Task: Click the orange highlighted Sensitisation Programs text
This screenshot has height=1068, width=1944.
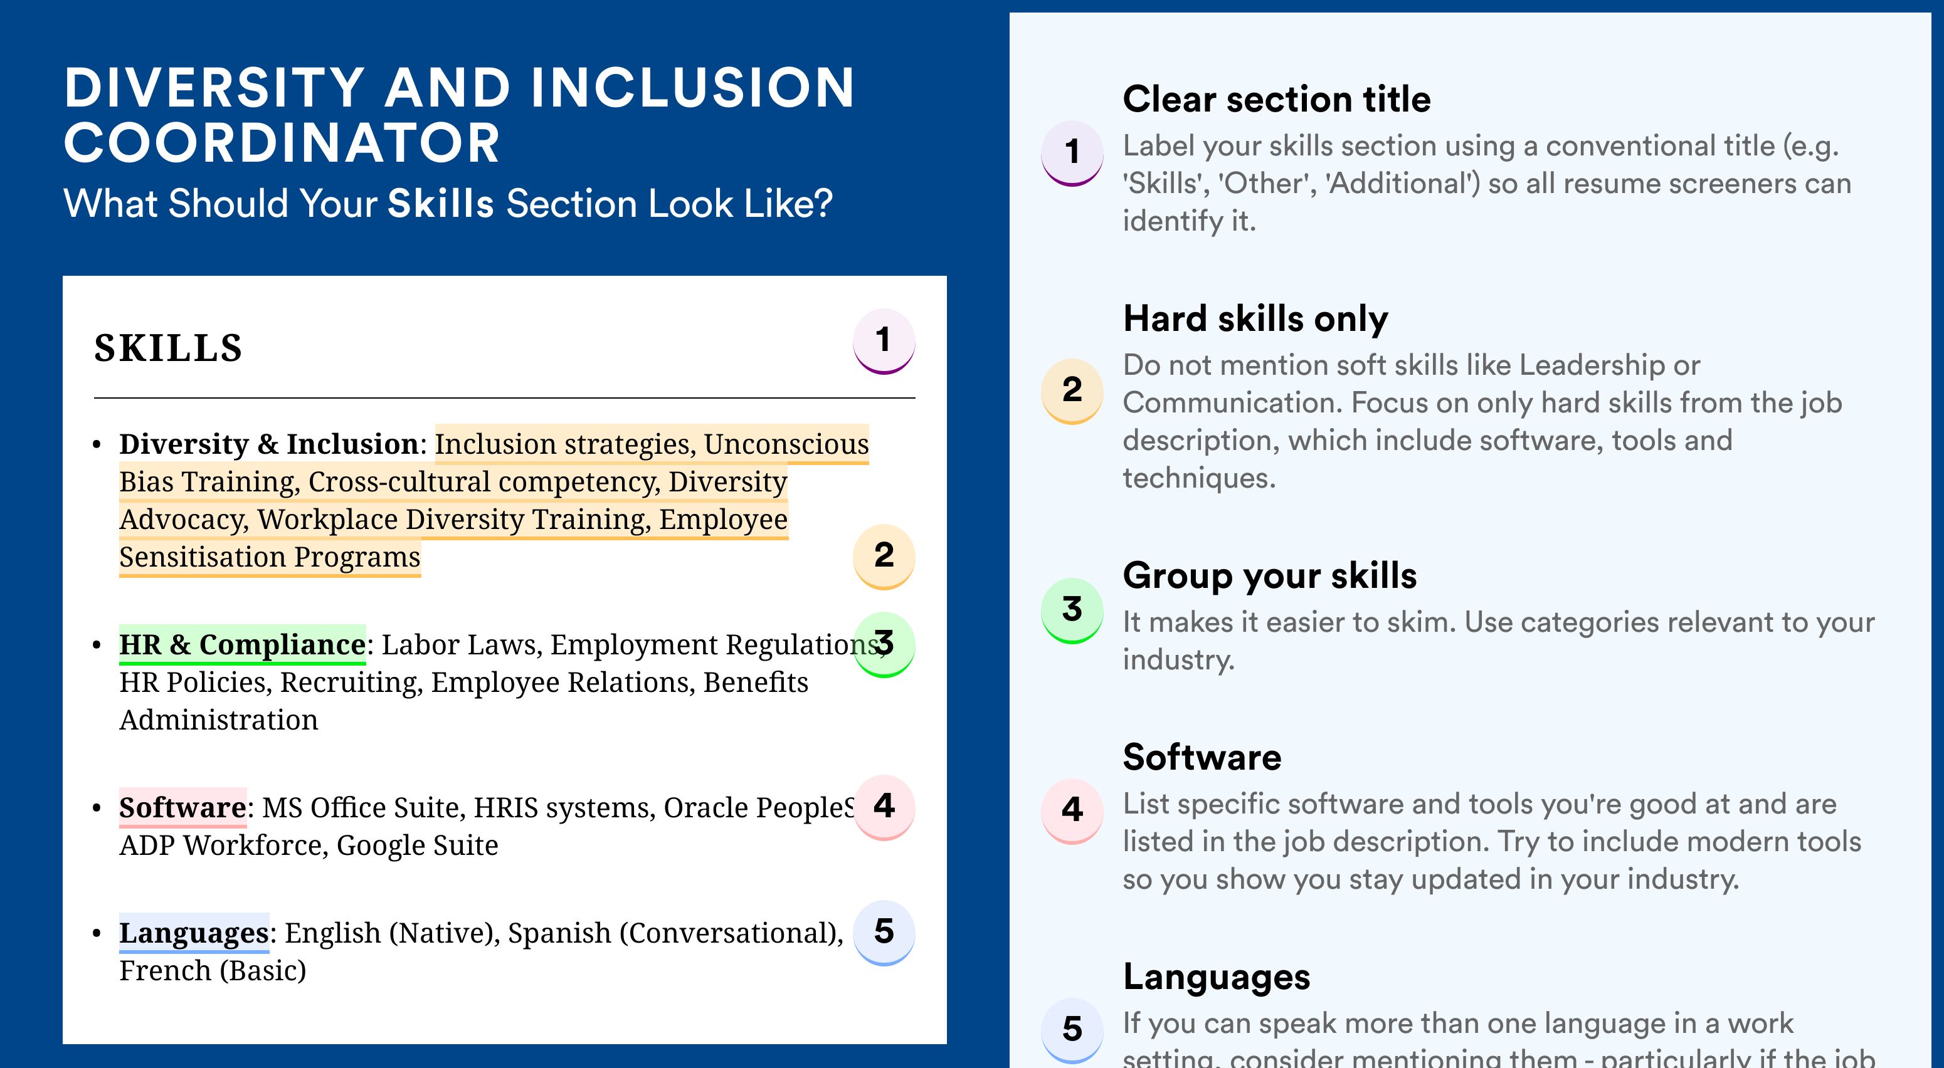Action: (x=270, y=557)
